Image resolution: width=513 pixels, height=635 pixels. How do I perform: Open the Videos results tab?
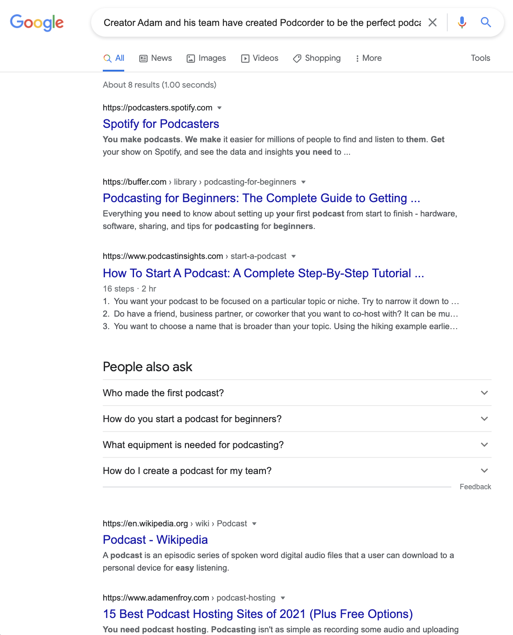click(260, 58)
